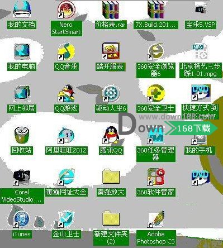
Task: Open the 我的文档 folder icon
Action: point(21,9)
